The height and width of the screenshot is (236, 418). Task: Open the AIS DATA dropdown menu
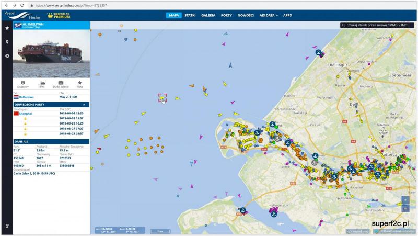(x=270, y=15)
